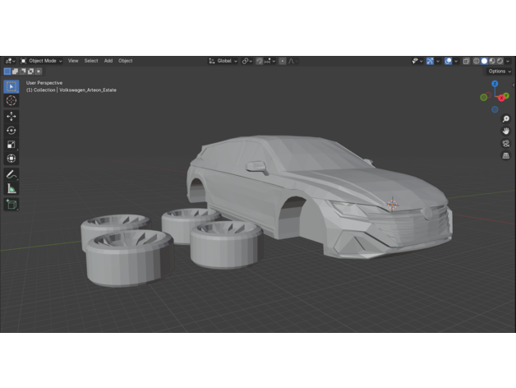Toggle the camera view button
The height and width of the screenshot is (388, 516).
[x=506, y=143]
